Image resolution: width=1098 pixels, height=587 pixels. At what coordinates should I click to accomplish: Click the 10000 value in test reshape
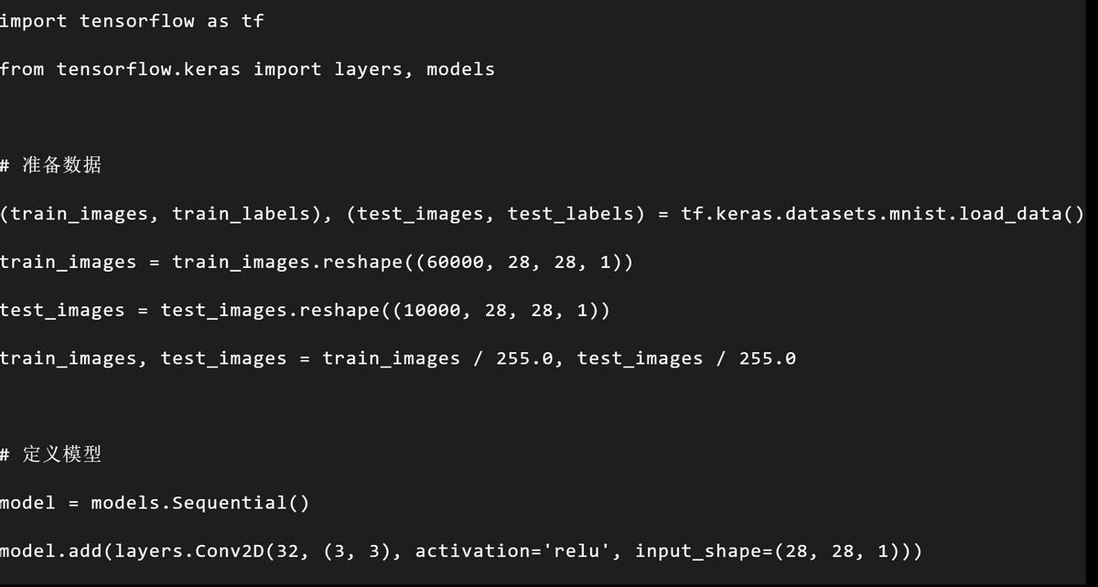pos(432,310)
